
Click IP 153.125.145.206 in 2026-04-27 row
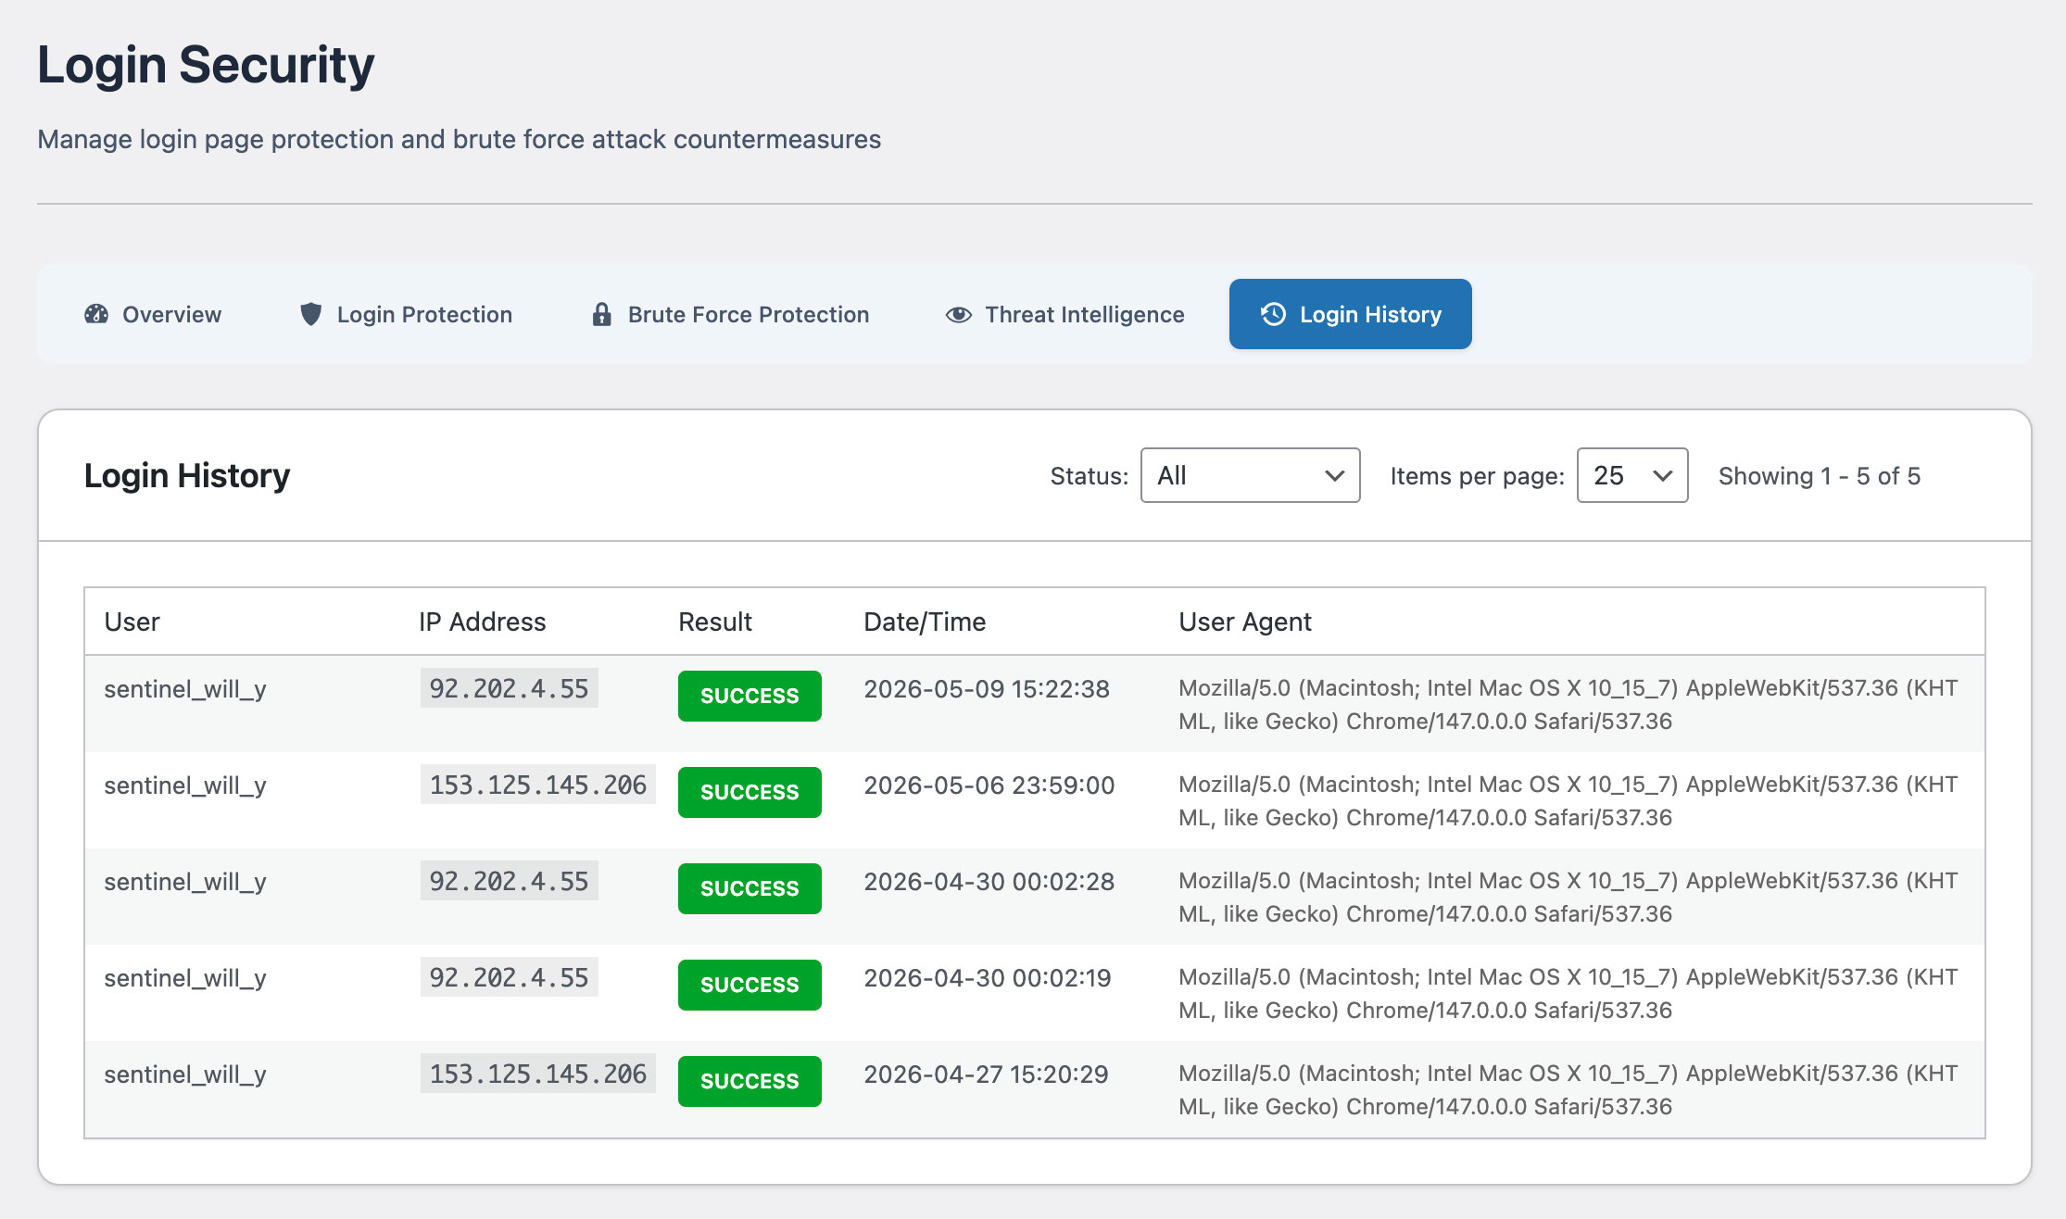(537, 1074)
